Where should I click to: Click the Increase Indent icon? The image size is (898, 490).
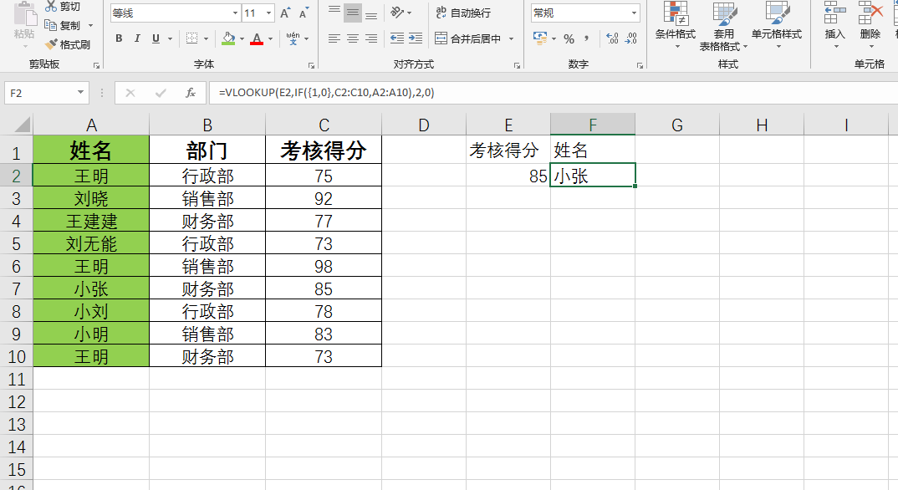(x=415, y=38)
